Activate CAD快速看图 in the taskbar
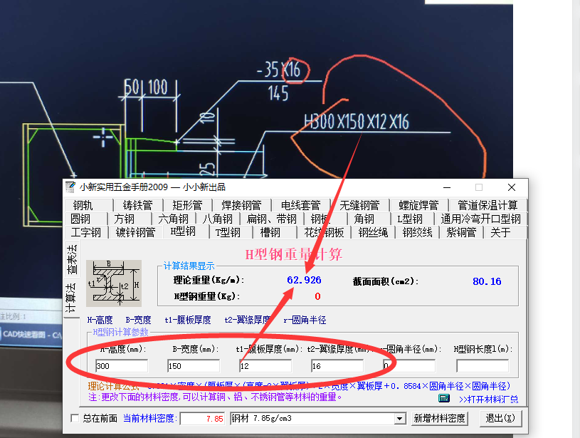 [31, 335]
